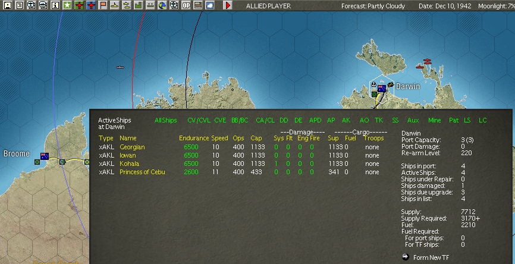Show AllShips filter

[165, 121]
